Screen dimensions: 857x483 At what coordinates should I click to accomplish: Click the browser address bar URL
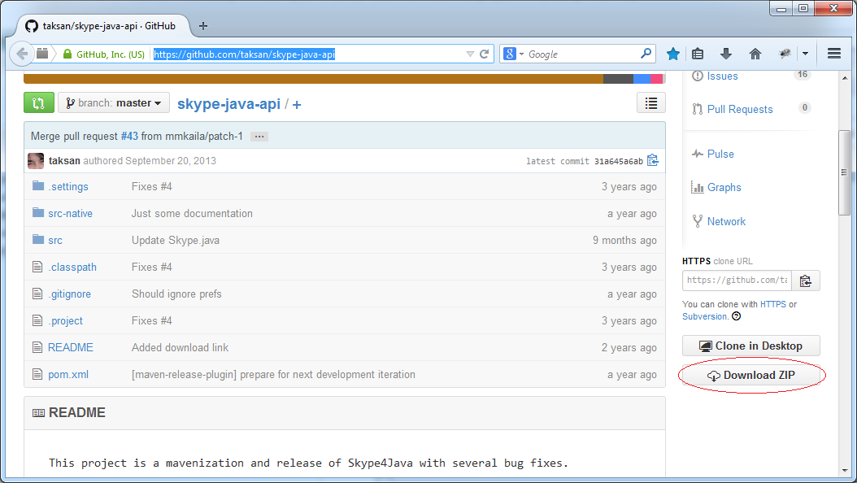[244, 54]
